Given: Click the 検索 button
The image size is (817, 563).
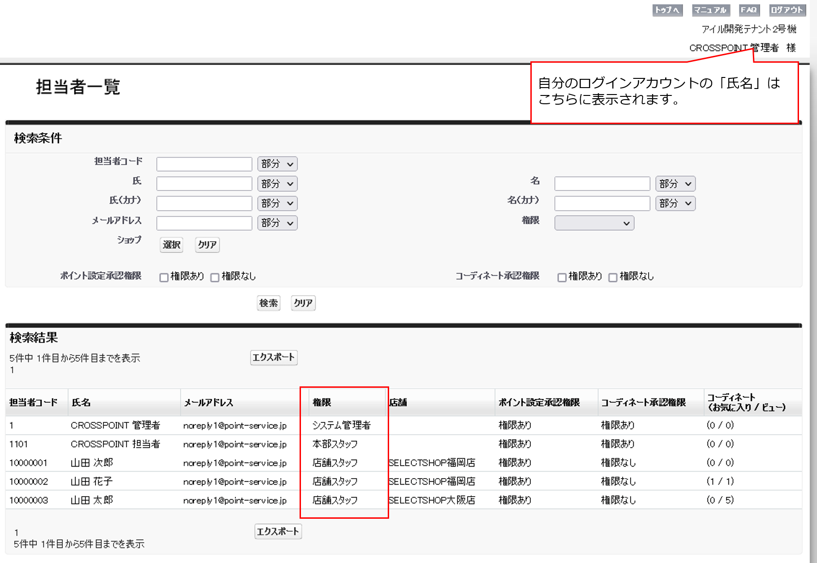Looking at the screenshot, I should (268, 303).
